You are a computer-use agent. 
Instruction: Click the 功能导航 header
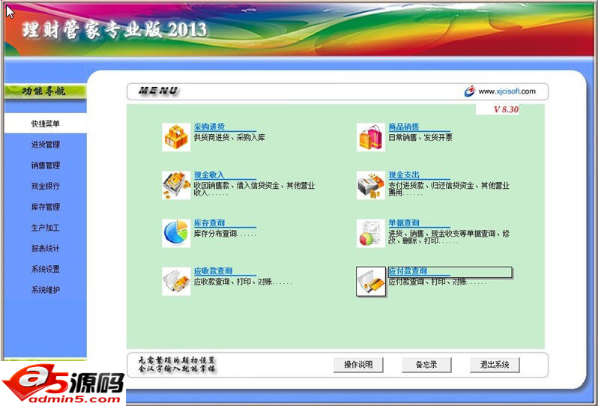pos(44,91)
